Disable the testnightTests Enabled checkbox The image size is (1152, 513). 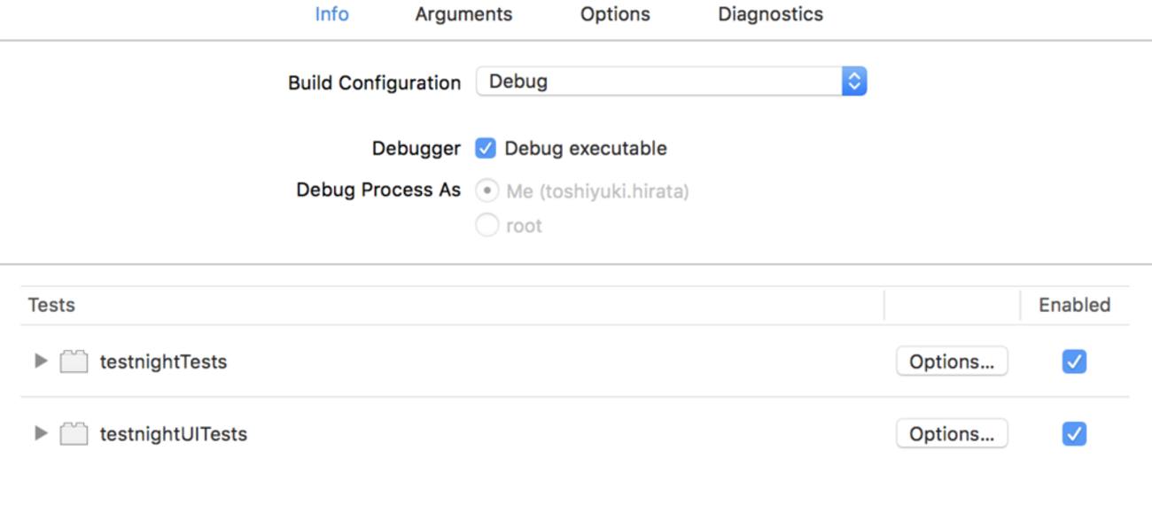click(1074, 361)
